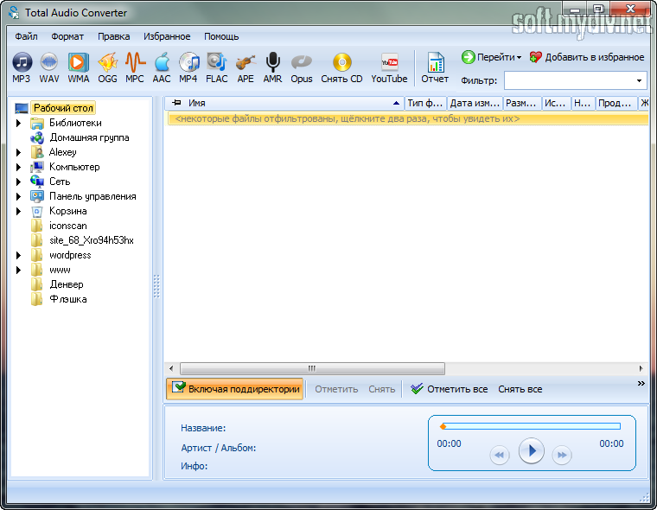Convert to MP3 format icon

(22, 62)
